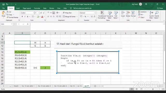Click the Name Box showing B11
The height and width of the screenshot is (93, 166).
tap(6, 24)
